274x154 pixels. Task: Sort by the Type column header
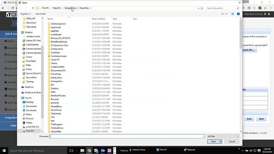click(115, 19)
